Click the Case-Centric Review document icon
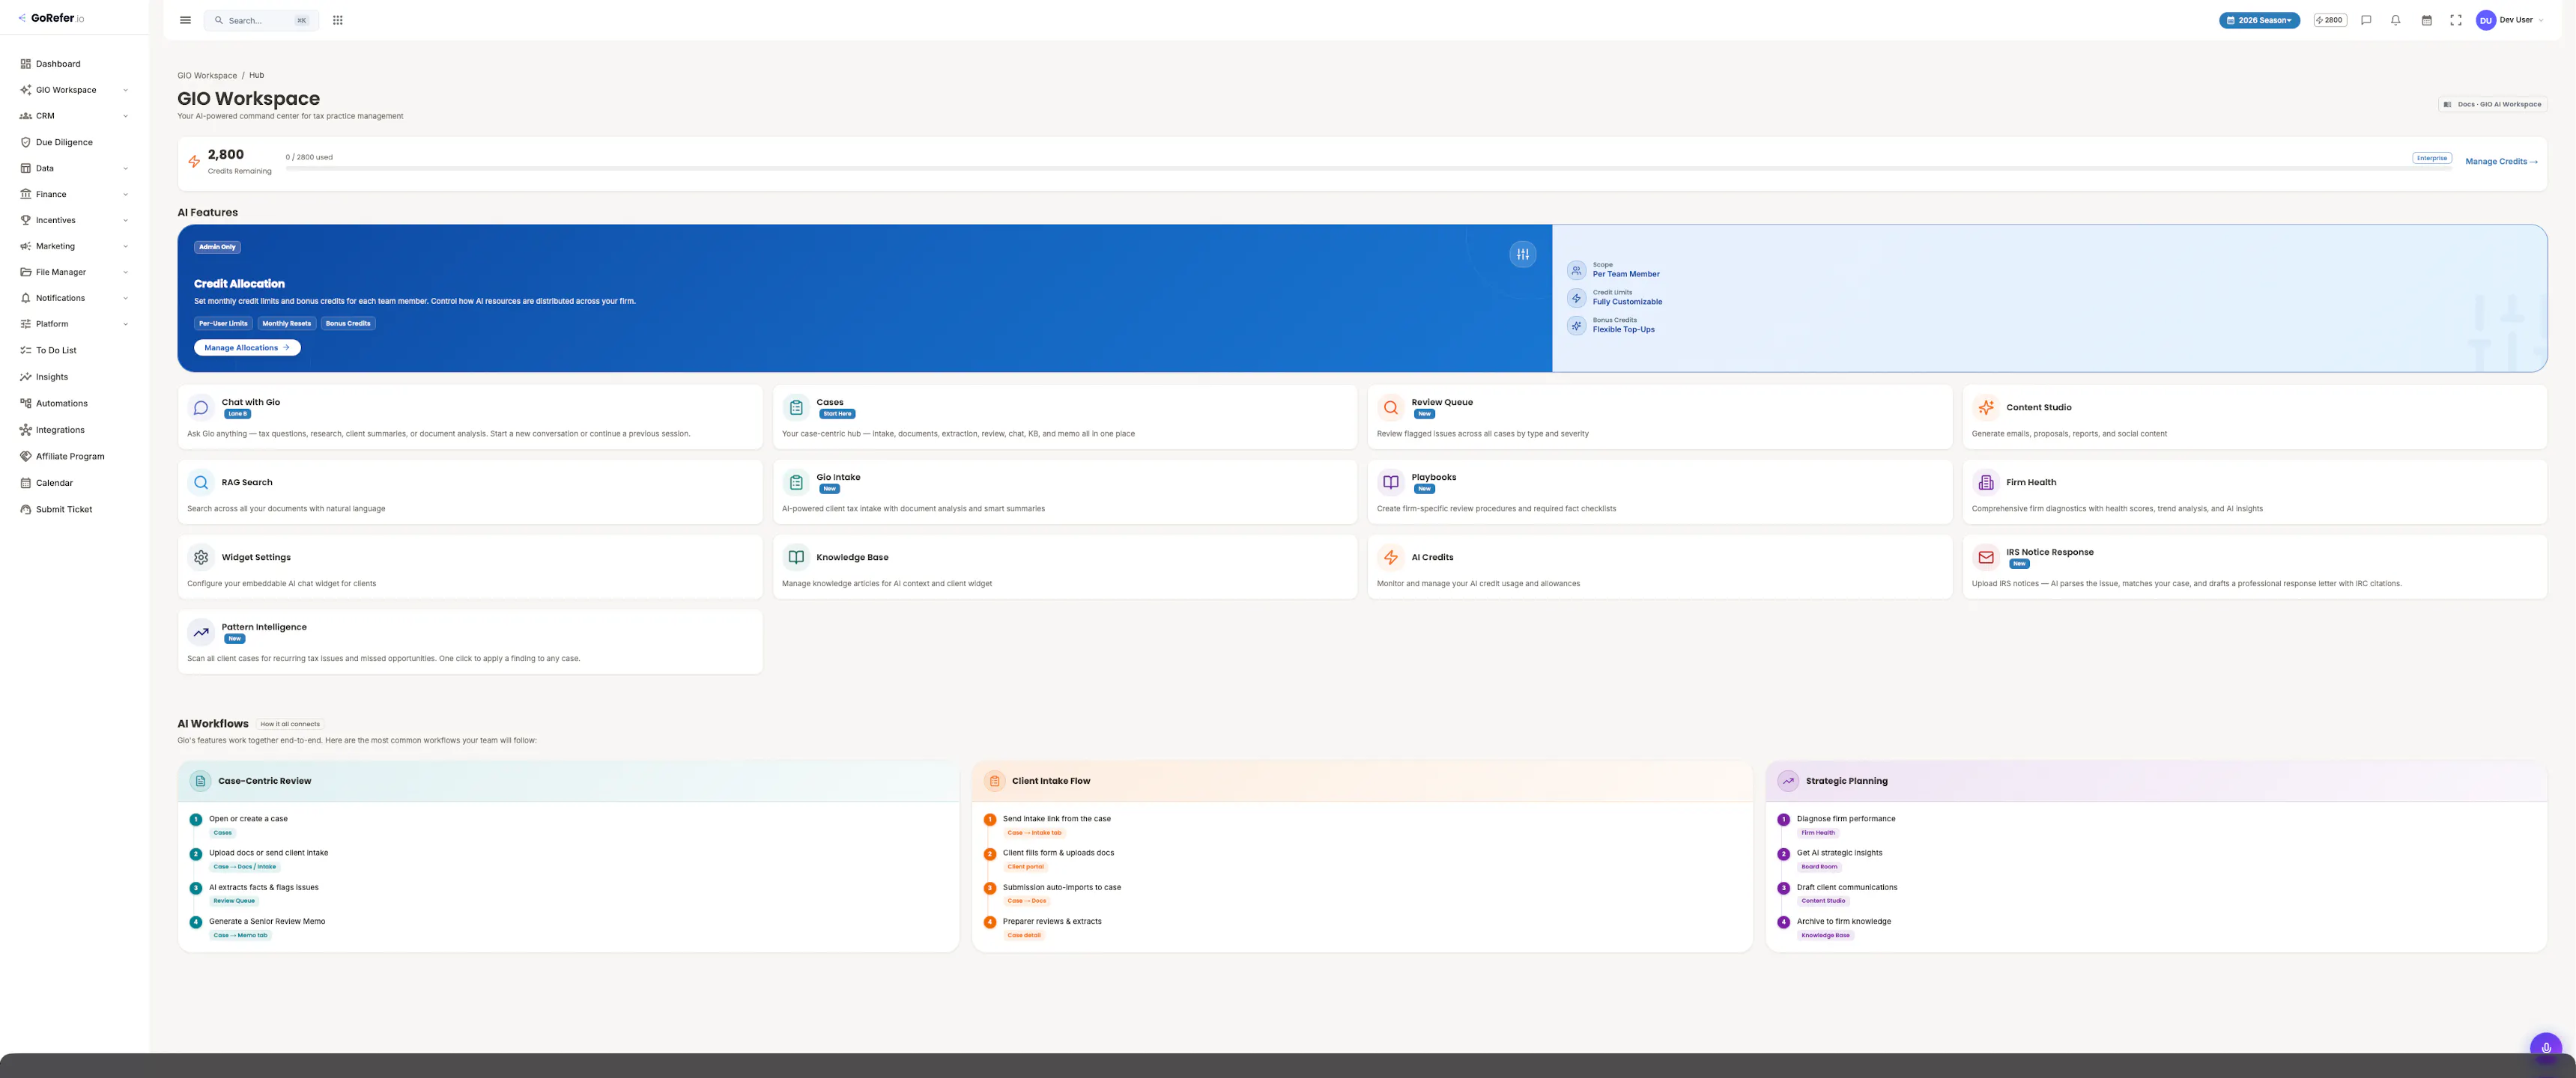This screenshot has width=2576, height=1078. coord(200,782)
